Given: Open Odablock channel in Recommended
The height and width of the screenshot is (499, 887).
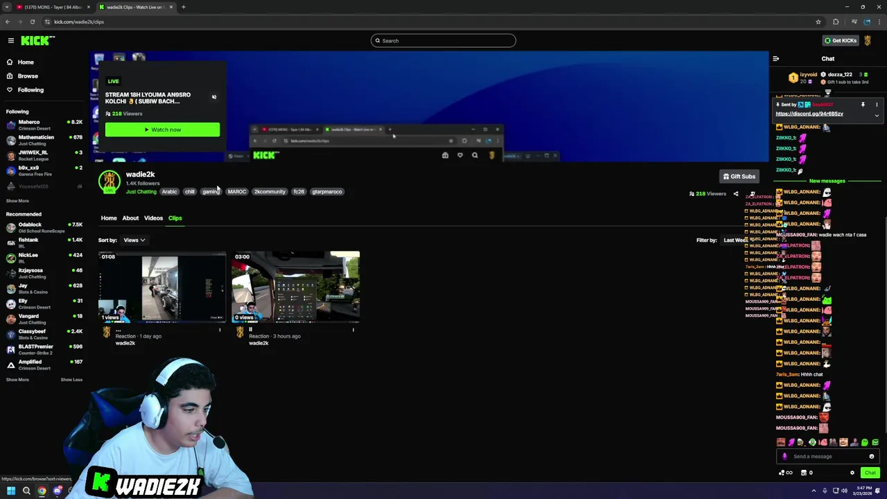Looking at the screenshot, I should pos(44,227).
